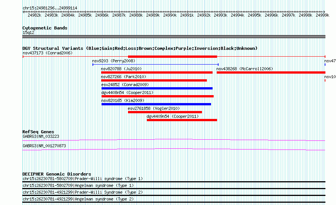The image size is (336, 205).
Task: Click the red bar under esv2761858
Action: tap(165, 112)
